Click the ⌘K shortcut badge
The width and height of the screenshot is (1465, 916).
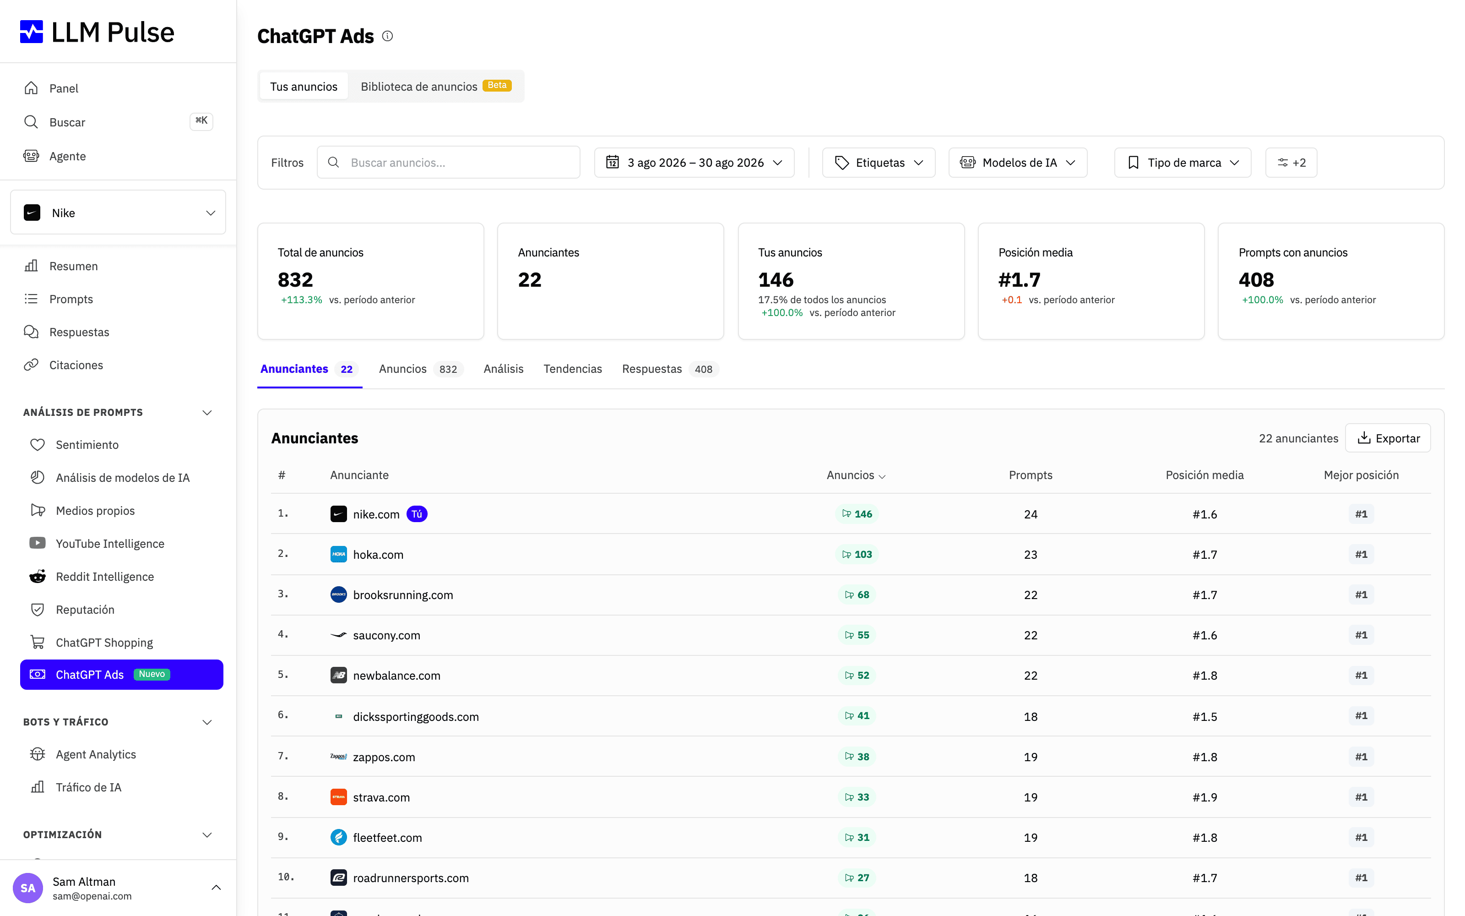[x=201, y=121]
